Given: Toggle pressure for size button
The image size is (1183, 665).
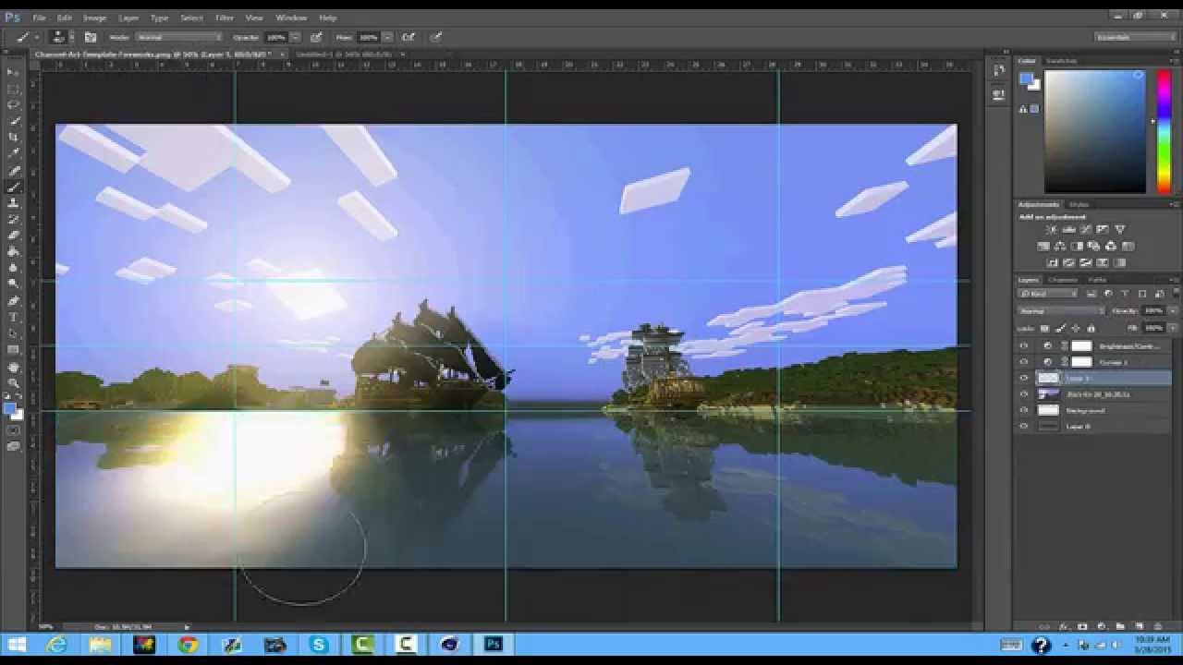Looking at the screenshot, I should tap(436, 37).
